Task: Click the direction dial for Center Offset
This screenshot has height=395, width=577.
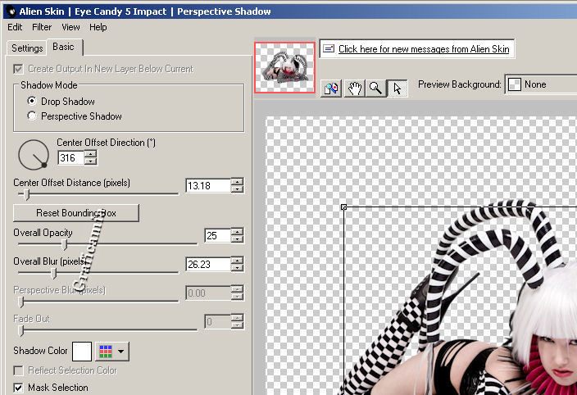Action: point(34,154)
